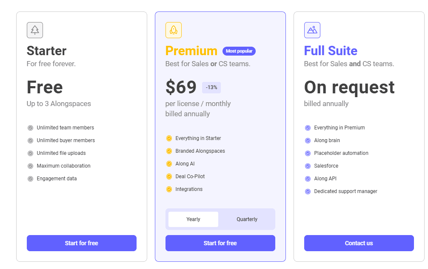Screen dimensions: 428x269
Task: Select the Premium plan heading
Action: [191, 51]
